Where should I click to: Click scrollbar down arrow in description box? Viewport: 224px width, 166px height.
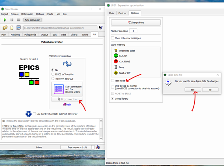101,138
